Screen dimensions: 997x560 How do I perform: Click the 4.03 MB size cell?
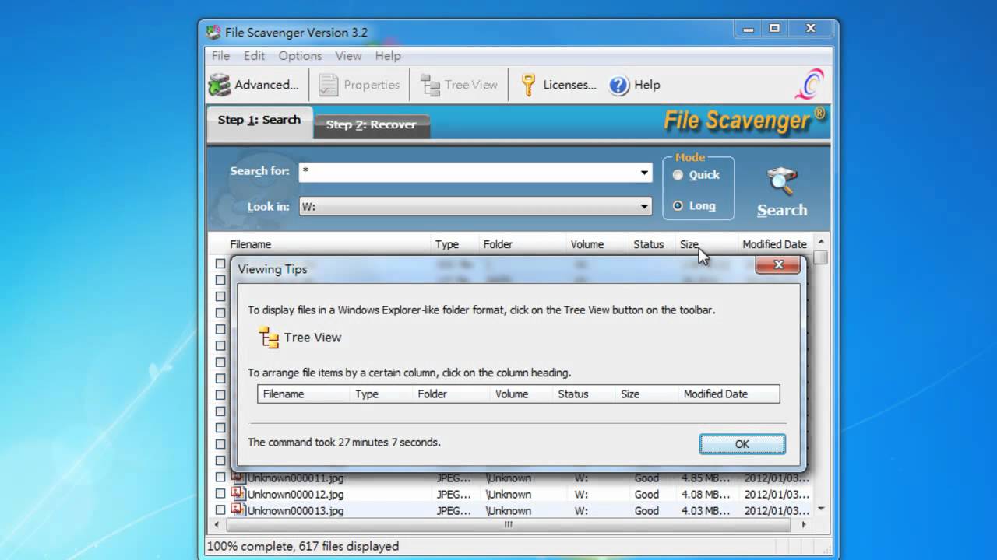tap(706, 510)
